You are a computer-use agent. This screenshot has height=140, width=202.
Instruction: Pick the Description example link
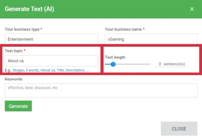[x=75, y=70]
